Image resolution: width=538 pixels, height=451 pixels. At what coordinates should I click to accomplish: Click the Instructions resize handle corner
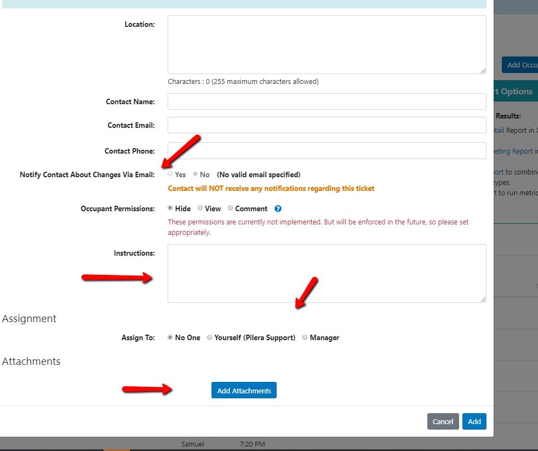[483, 300]
